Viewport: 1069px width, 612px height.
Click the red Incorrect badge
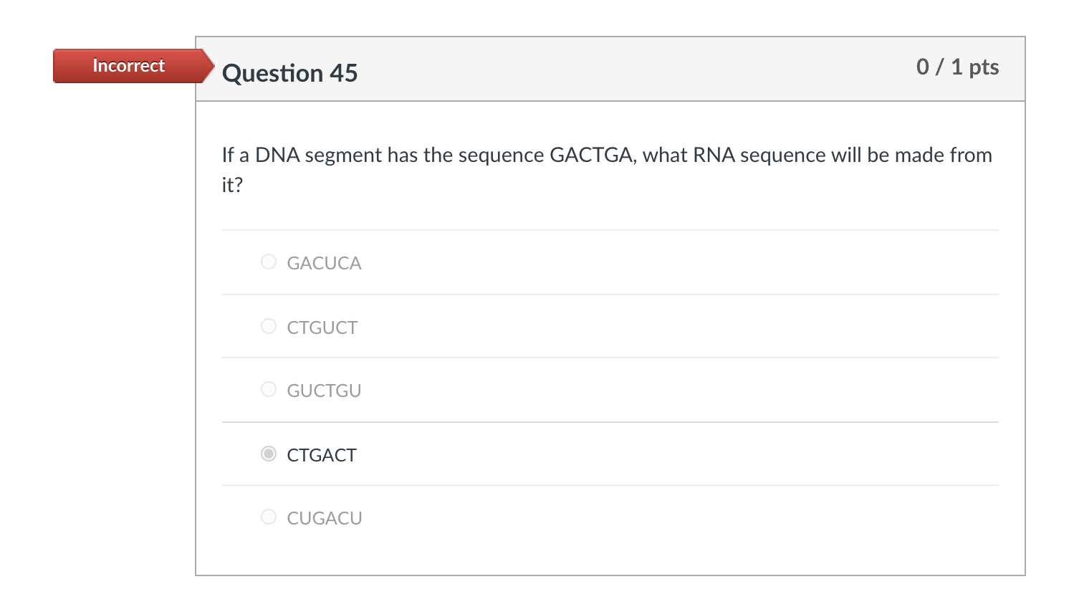[129, 66]
